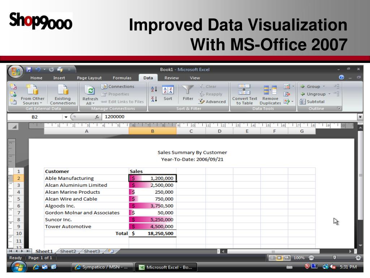Open the Outline dialog launcher
Screen dimensions: 370x278
339,108
